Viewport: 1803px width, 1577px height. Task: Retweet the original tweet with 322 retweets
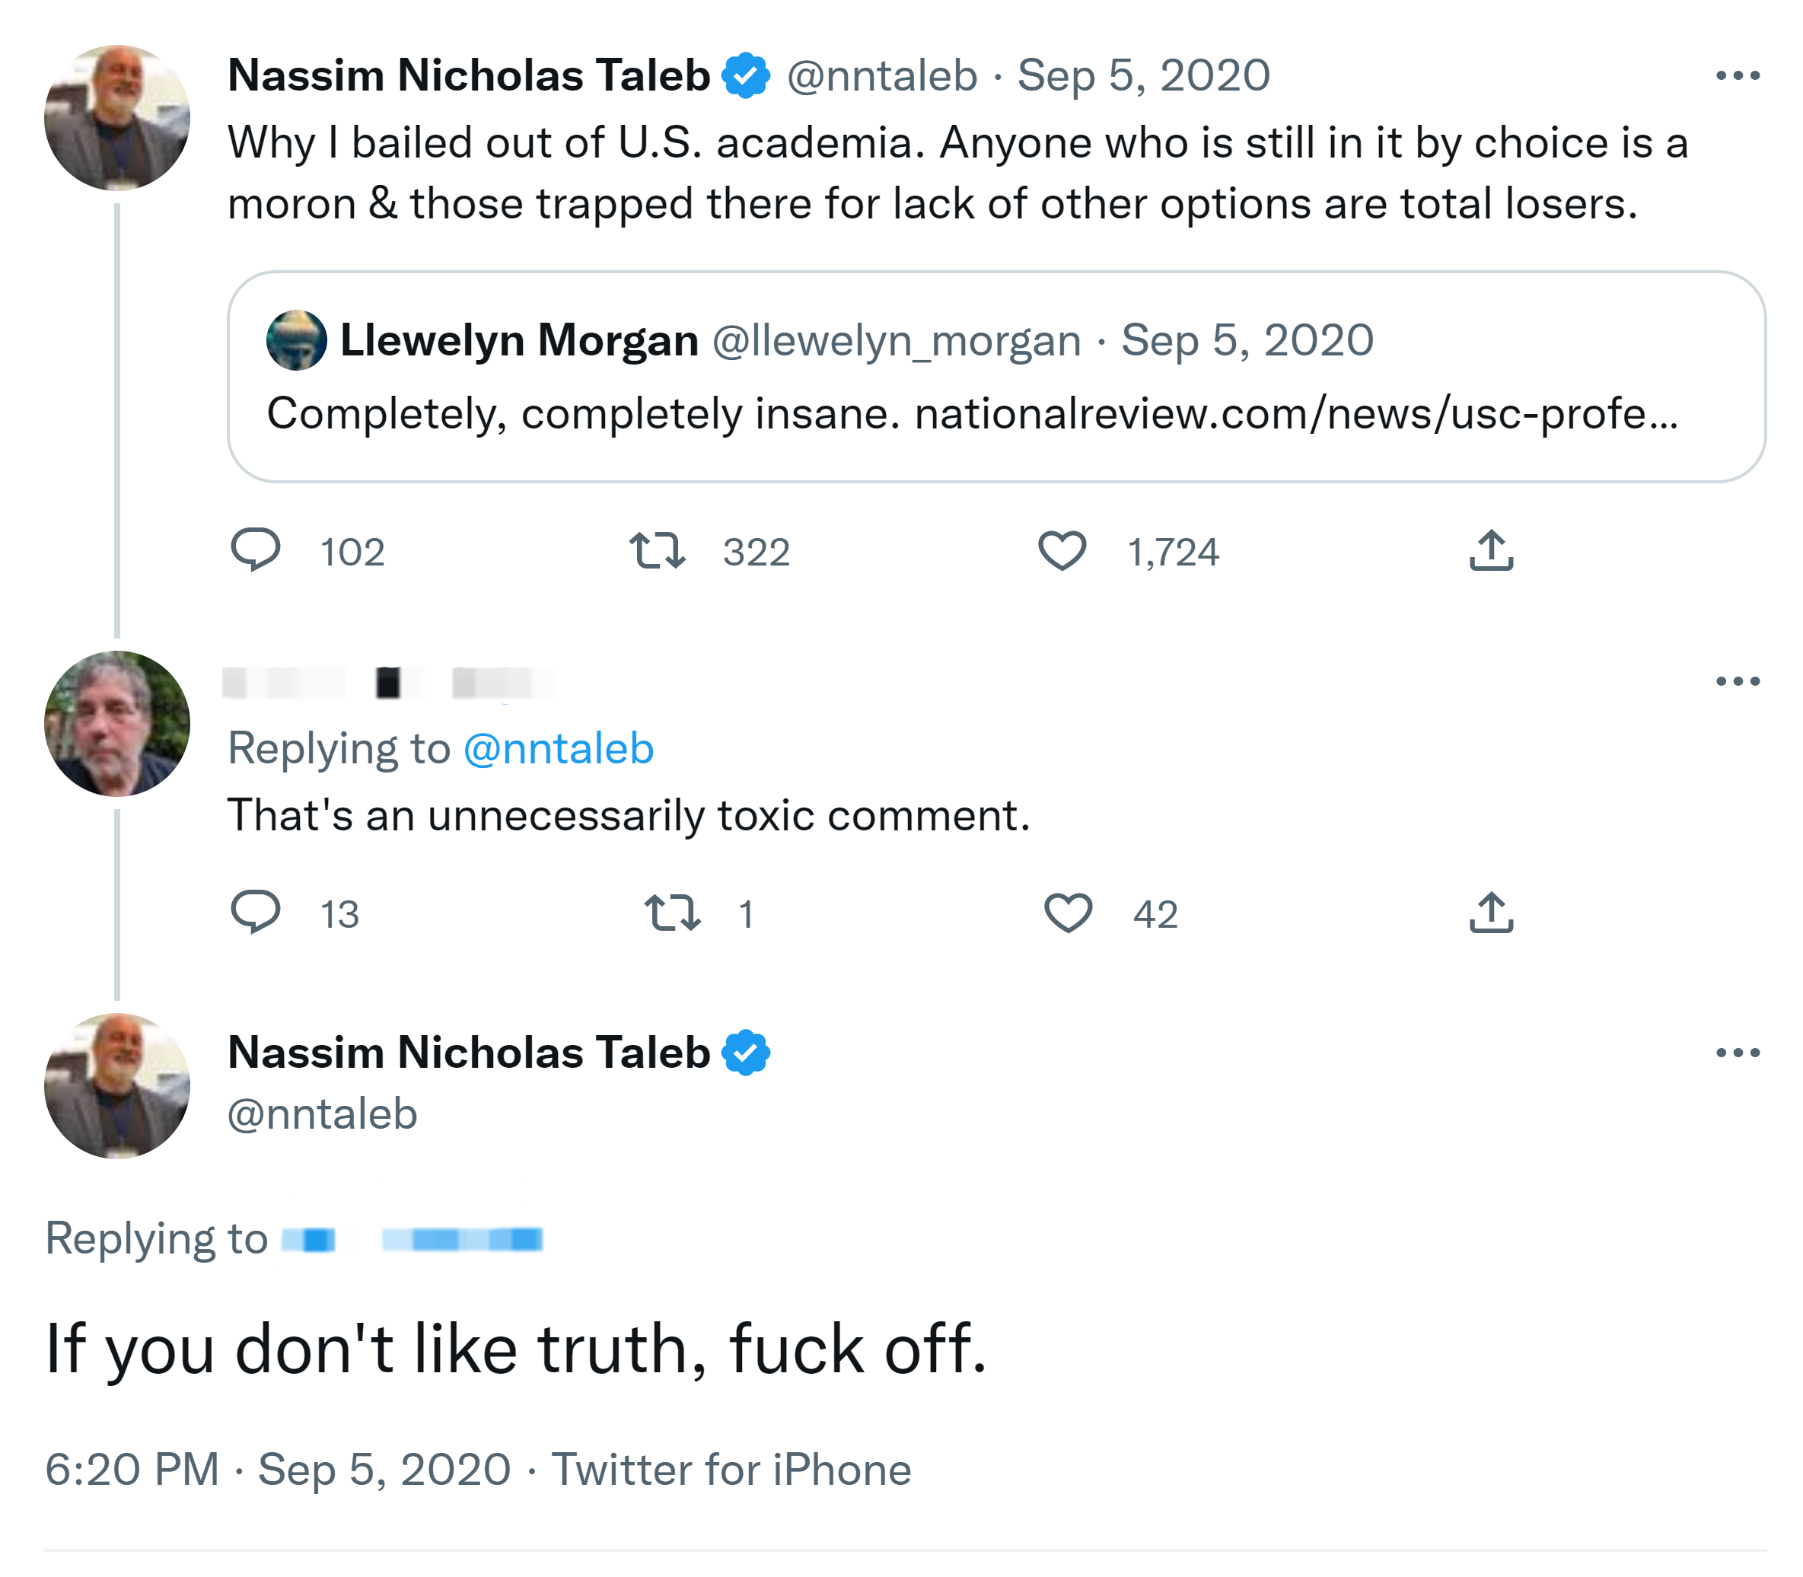(658, 551)
